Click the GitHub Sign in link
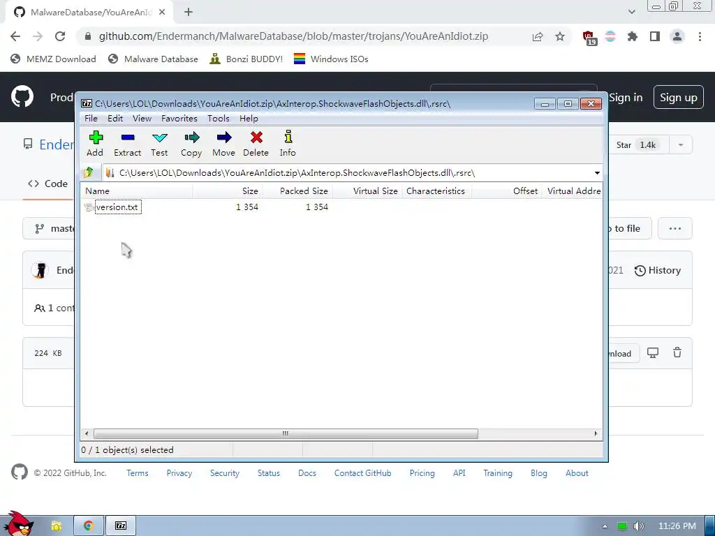715x536 pixels. click(626, 98)
